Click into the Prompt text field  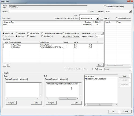pyautogui.click(x=48, y=11)
